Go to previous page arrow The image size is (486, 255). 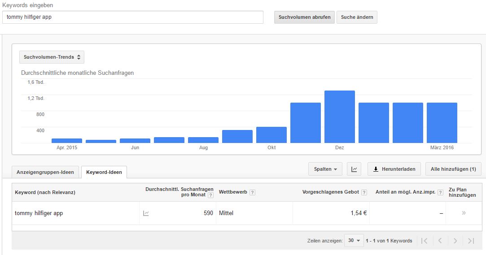[x=440, y=241]
